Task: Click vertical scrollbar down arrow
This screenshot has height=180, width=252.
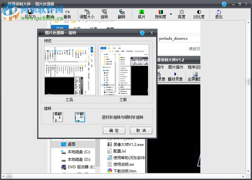Action: click(248, 171)
